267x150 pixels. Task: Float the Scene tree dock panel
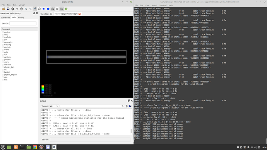coord(34,13)
